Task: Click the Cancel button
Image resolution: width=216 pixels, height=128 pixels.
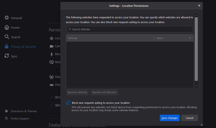Action: coord(190,118)
